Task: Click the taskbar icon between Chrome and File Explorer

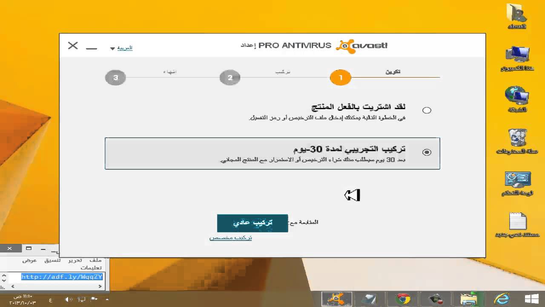Action: 436,299
